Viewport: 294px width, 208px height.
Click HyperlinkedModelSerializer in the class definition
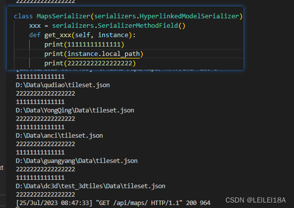(189, 16)
